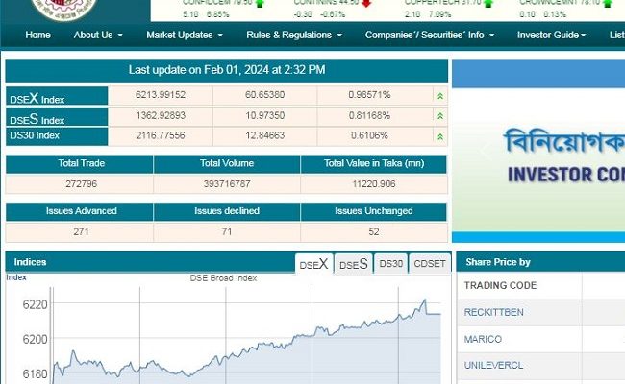Screen dimensions: 625x384
Task: Click the red down arrow beside CONTININS
Action: click(x=366, y=4)
